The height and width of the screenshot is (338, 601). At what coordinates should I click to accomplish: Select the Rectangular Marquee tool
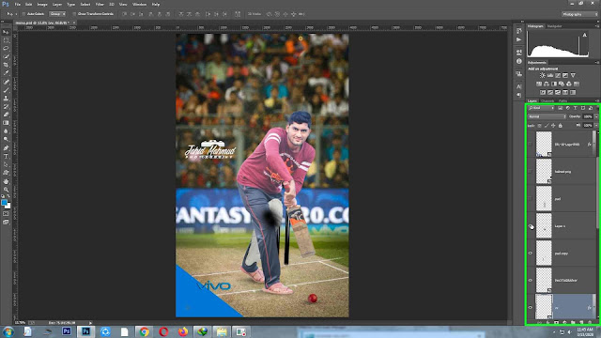(6, 40)
